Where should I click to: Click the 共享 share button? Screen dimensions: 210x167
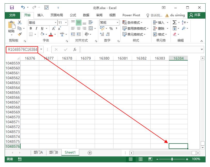pyautogui.click(x=195, y=15)
